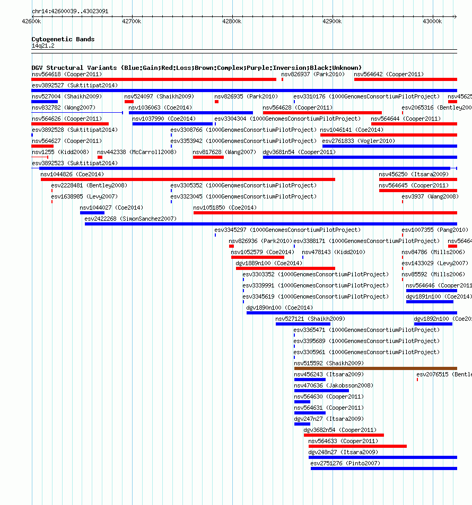Click nsv527121 (Shaikh2009) label

click(310, 319)
